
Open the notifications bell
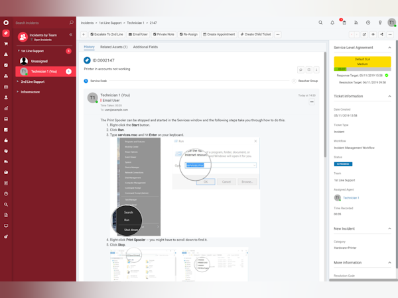click(332, 23)
